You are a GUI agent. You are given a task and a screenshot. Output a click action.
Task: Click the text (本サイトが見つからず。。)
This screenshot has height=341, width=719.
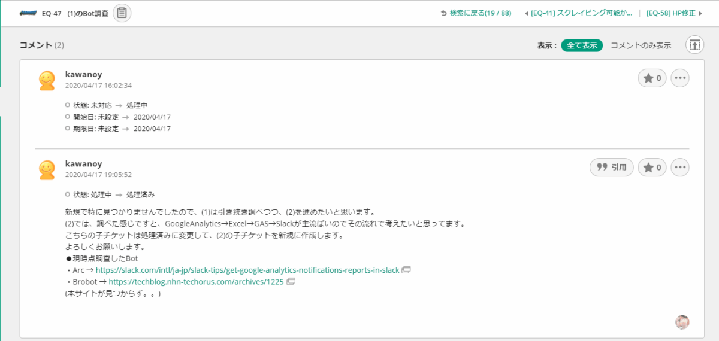click(113, 294)
